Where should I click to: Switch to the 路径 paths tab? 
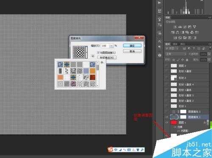click(x=182, y=44)
